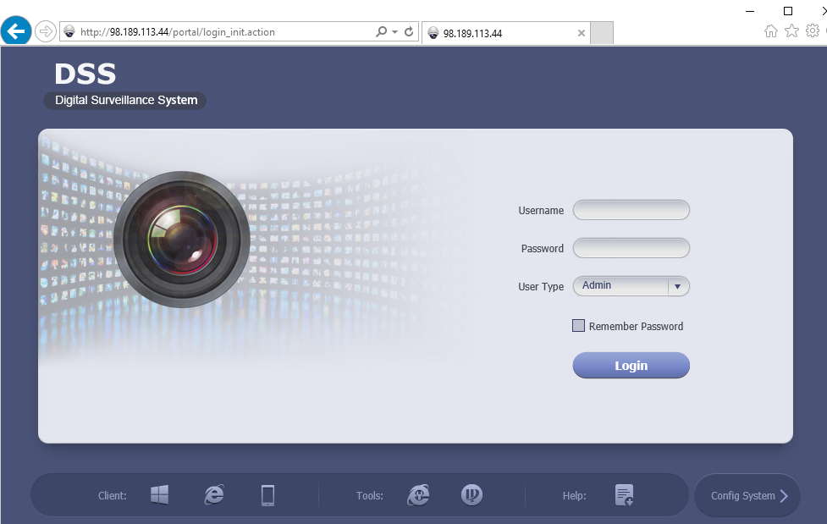Click the browser Forward arrow button
Viewport: 827px width, 524px height.
pyautogui.click(x=46, y=31)
